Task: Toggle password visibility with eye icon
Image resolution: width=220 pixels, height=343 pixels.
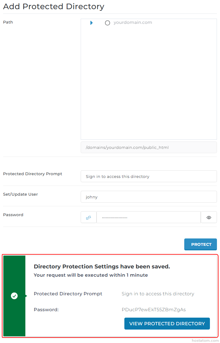Action: 209,217
